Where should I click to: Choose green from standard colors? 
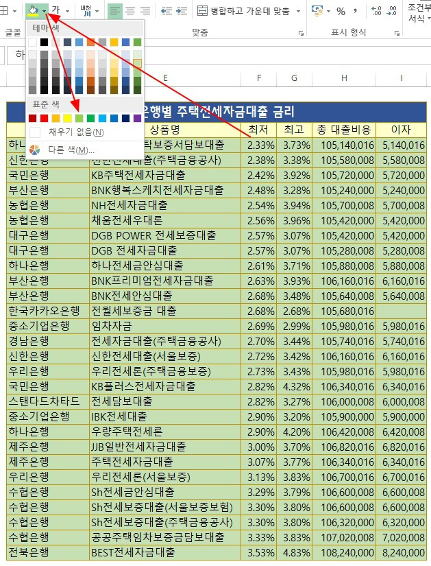pyautogui.click(x=91, y=118)
